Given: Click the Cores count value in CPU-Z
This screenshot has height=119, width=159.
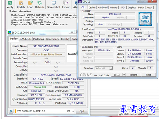Looking at the screenshot, I should [133, 68].
